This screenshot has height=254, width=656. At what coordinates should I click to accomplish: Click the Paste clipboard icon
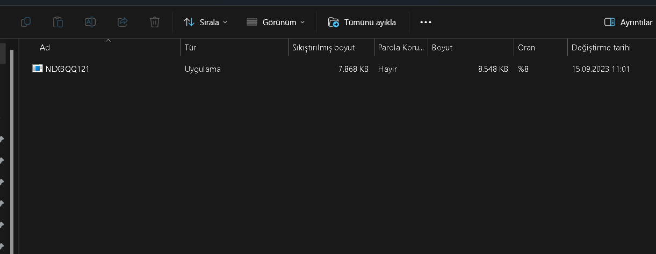point(57,22)
